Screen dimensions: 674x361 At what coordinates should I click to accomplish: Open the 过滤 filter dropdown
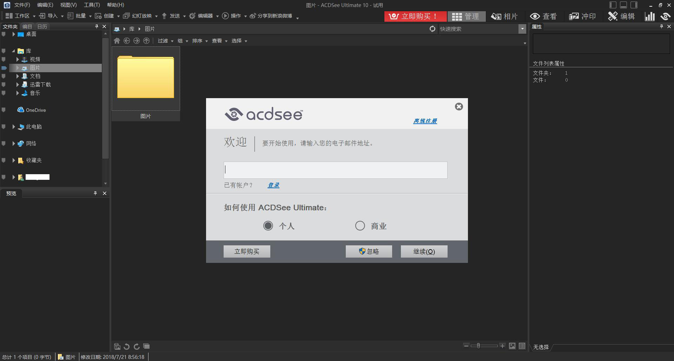tap(165, 41)
